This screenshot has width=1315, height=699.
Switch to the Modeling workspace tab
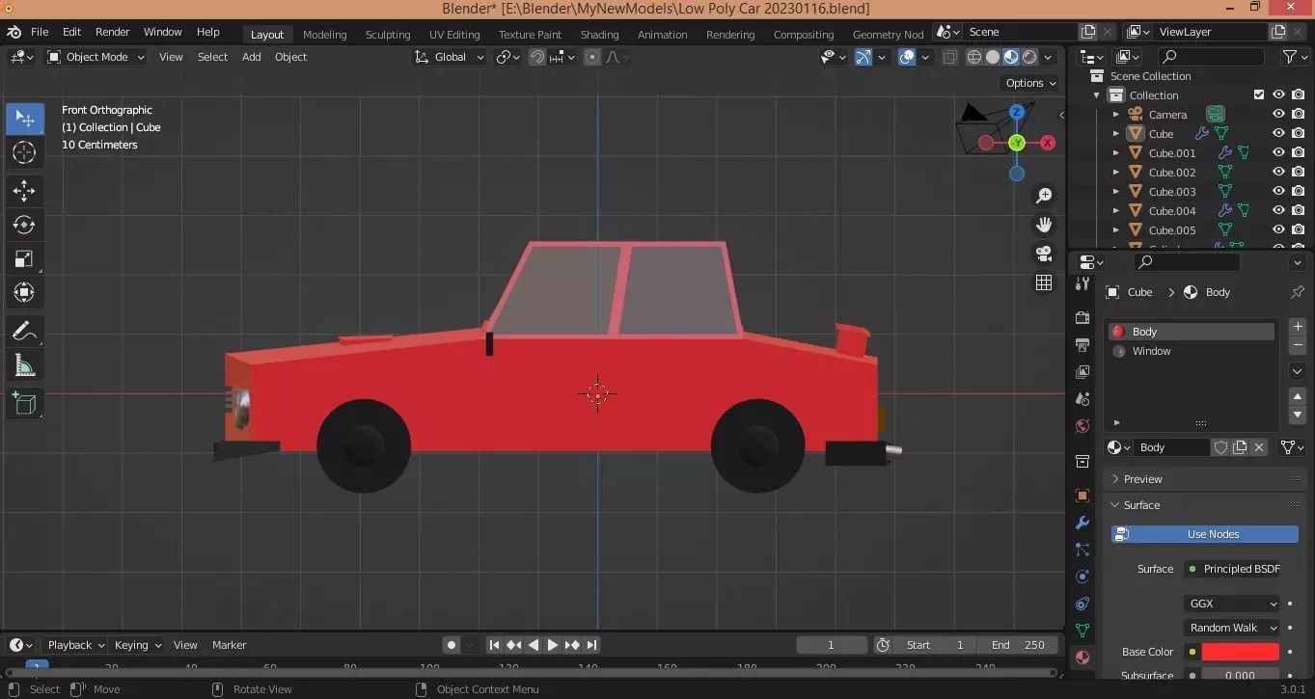324,34
